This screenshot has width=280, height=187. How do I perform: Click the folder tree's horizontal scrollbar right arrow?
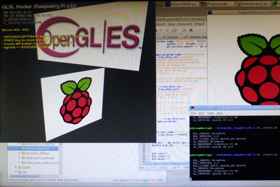coord(57,176)
